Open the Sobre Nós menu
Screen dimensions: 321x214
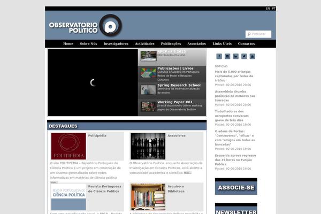coord(88,44)
